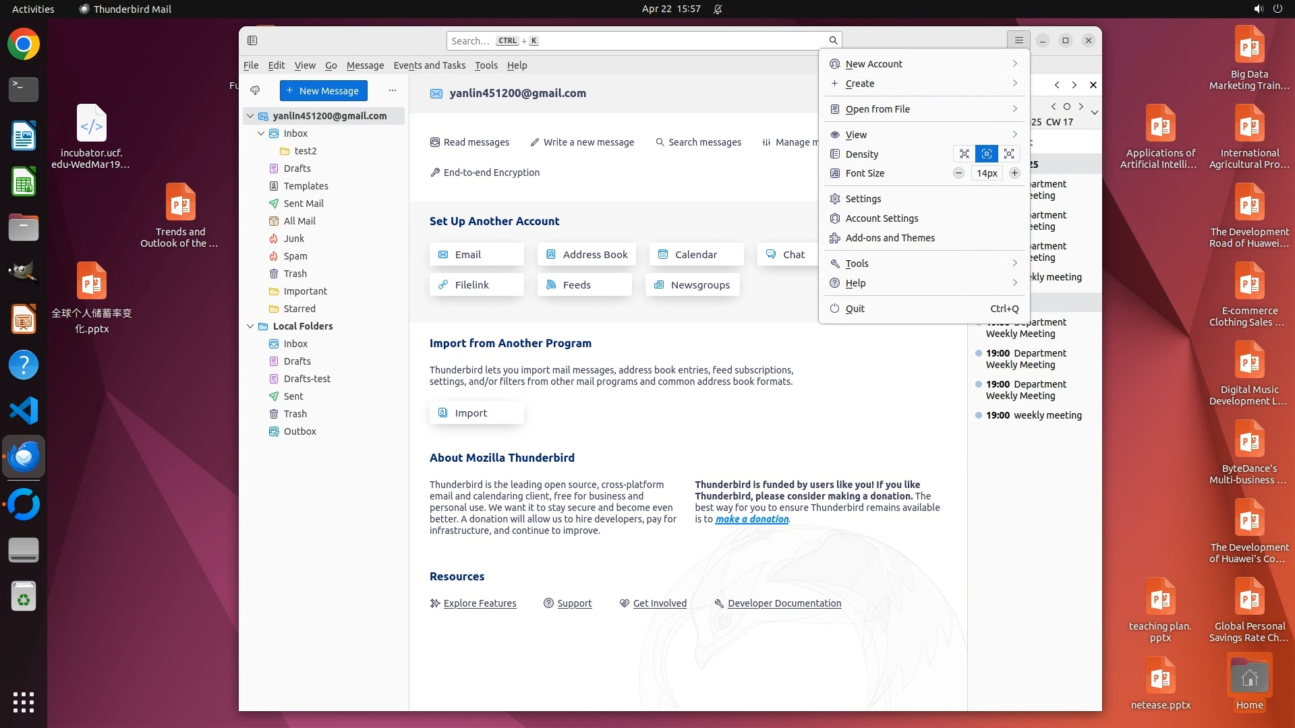Open the Events and Tasks menu
The height and width of the screenshot is (728, 1295).
[429, 65]
